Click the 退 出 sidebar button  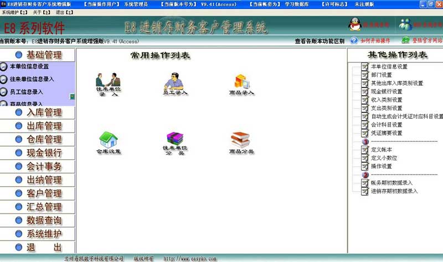38,247
